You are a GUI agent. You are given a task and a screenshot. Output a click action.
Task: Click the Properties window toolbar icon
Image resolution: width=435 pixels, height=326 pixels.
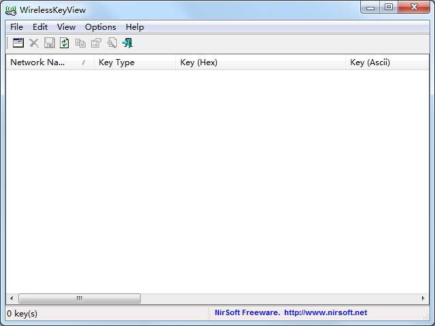[18, 43]
